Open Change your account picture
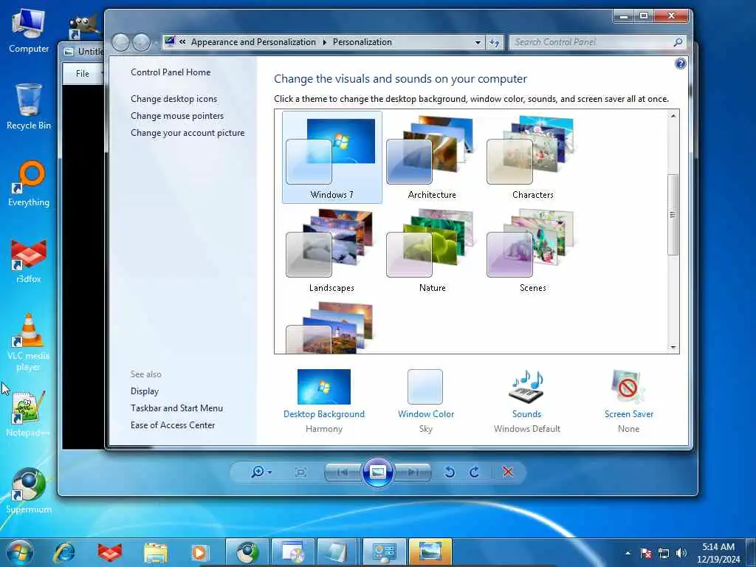Screen dimensions: 756x567 point(188,133)
